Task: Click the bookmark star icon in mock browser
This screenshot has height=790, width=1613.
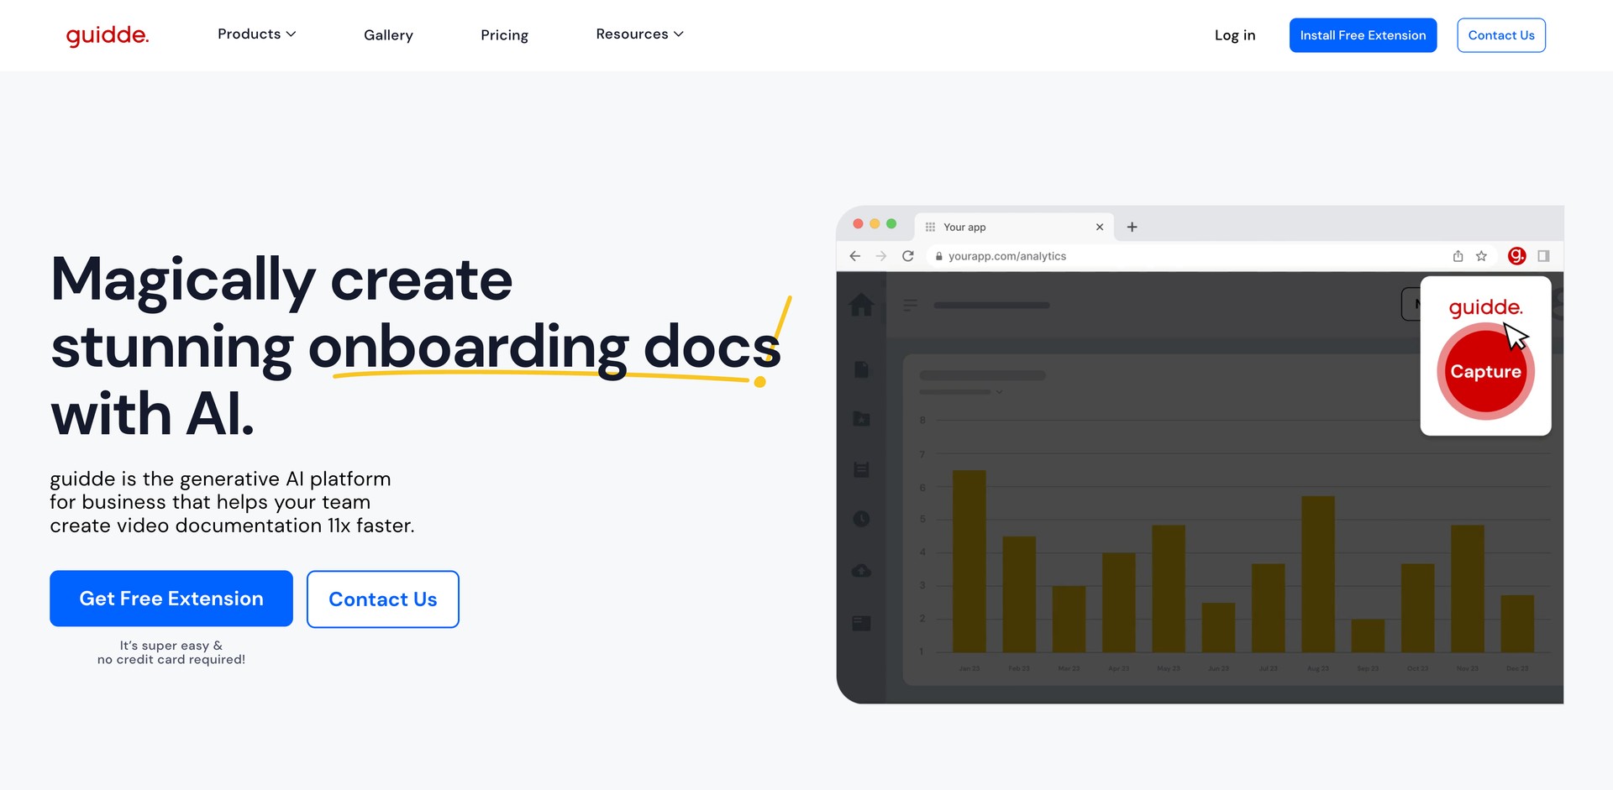Action: pyautogui.click(x=1481, y=256)
